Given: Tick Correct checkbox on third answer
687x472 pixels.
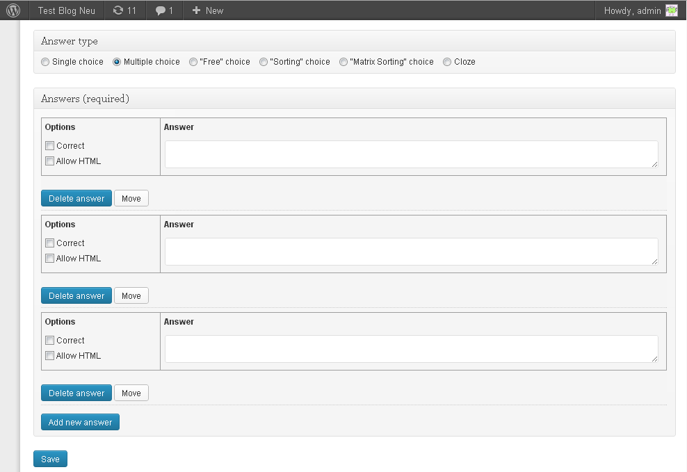Looking at the screenshot, I should tap(49, 341).
